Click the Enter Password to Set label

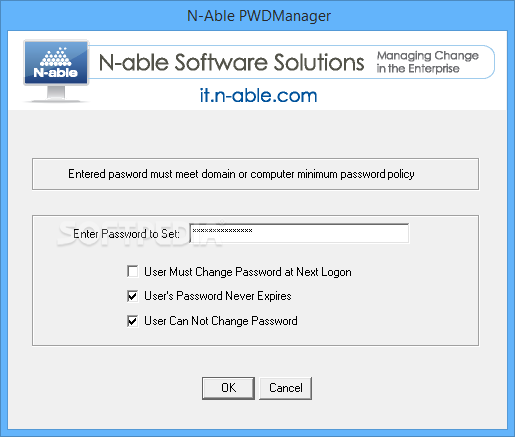[x=127, y=234]
